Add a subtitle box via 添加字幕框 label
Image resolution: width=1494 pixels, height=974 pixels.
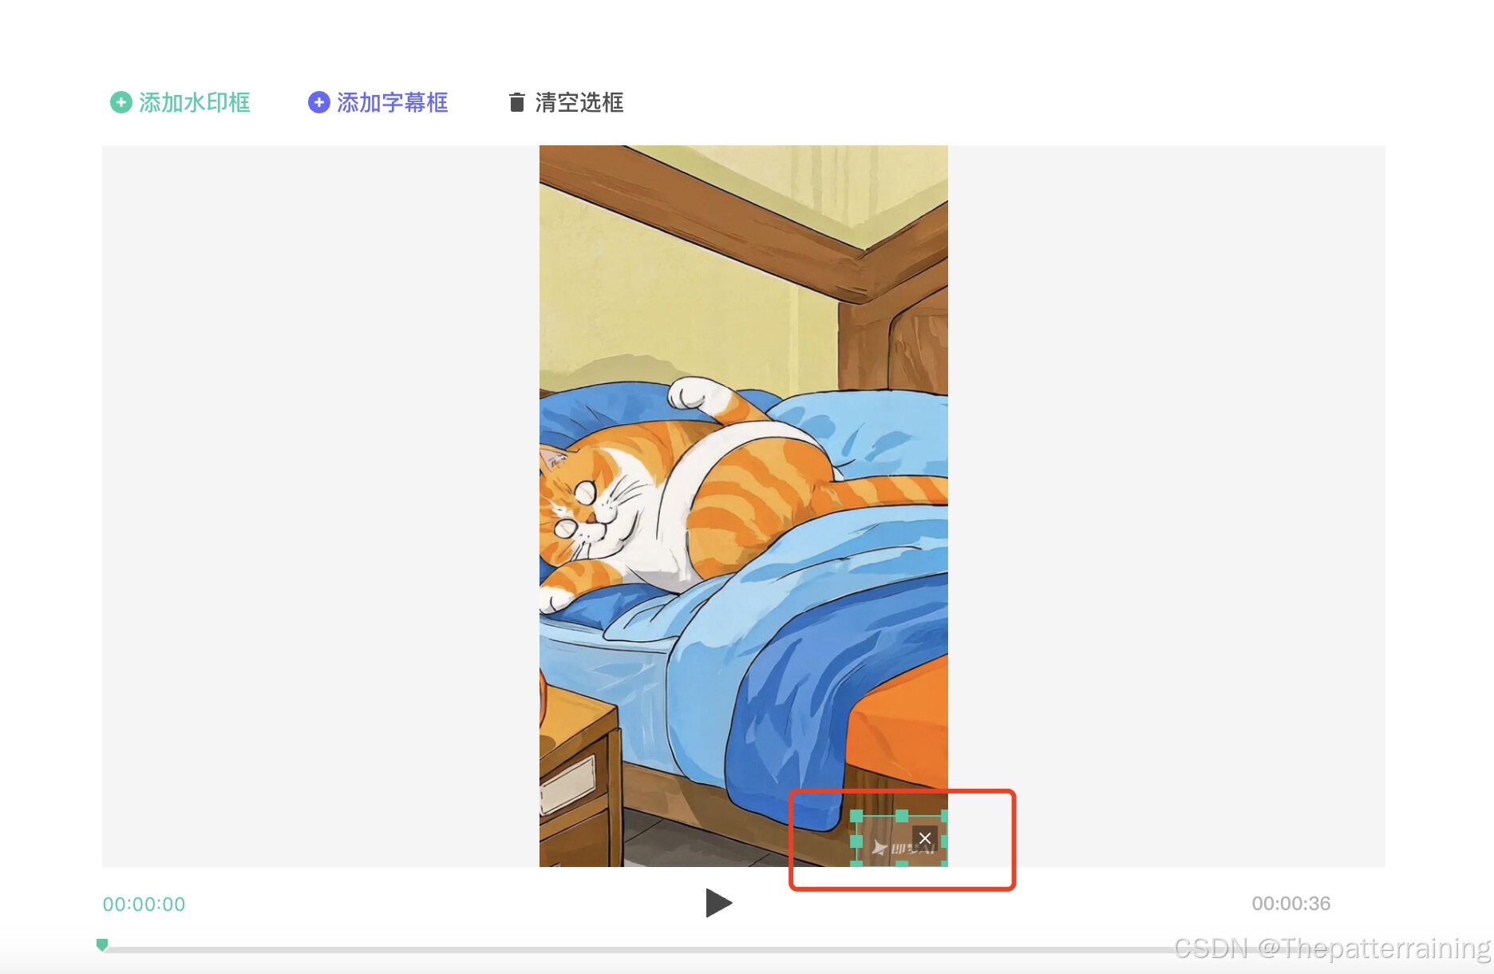click(393, 102)
